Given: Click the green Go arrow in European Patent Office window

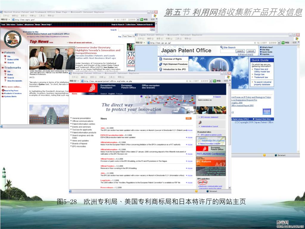Looking at the screenshot, I should coord(214,81).
